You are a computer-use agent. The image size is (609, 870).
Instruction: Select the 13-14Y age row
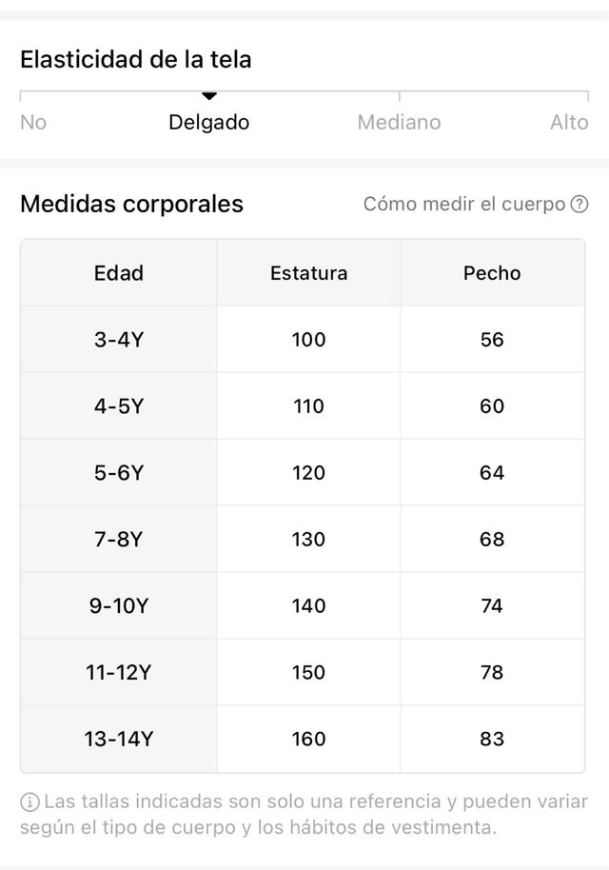[x=119, y=740]
